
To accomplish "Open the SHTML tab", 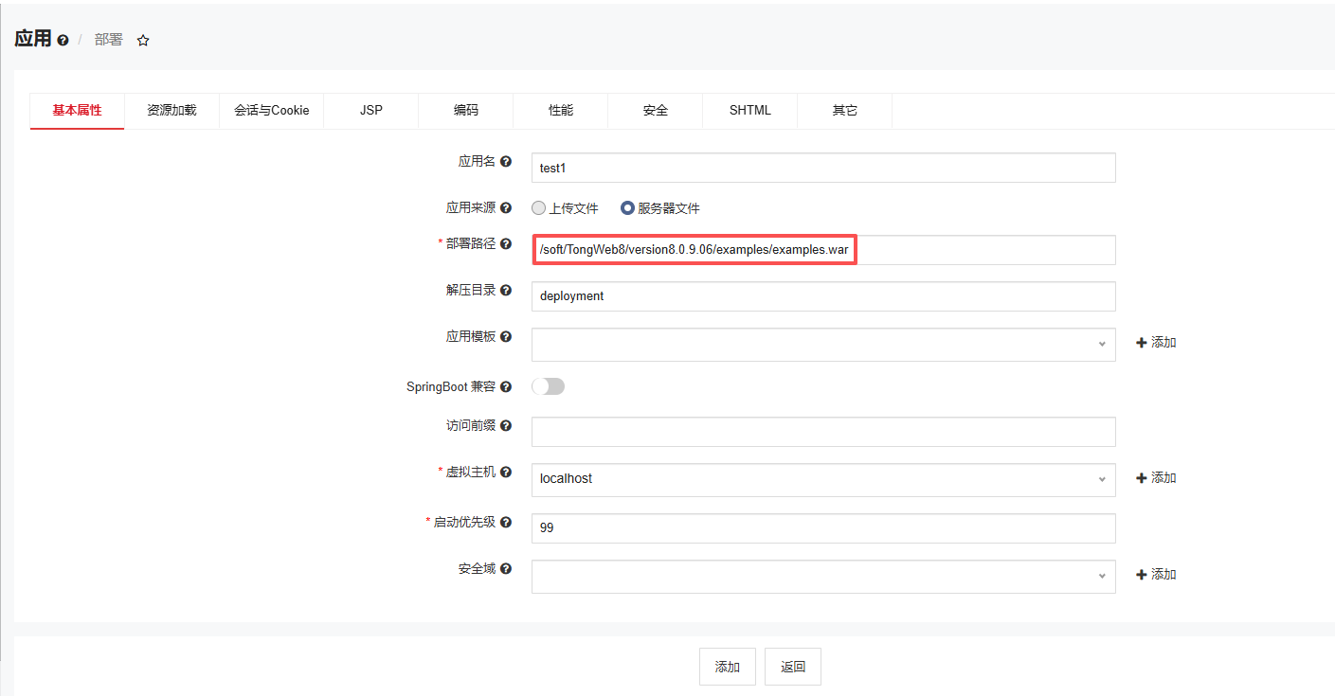I will click(x=750, y=111).
